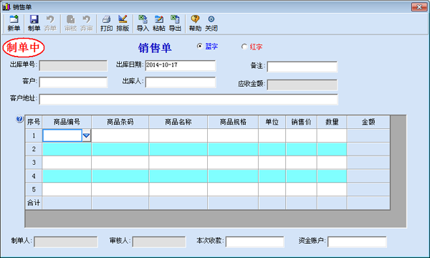Click the 本次收款 input field
The width and height of the screenshot is (430, 258).
click(x=254, y=242)
